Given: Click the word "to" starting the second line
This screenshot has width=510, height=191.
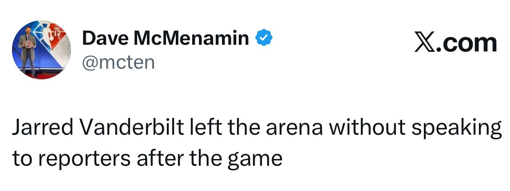Looking at the screenshot, I should point(20,158).
